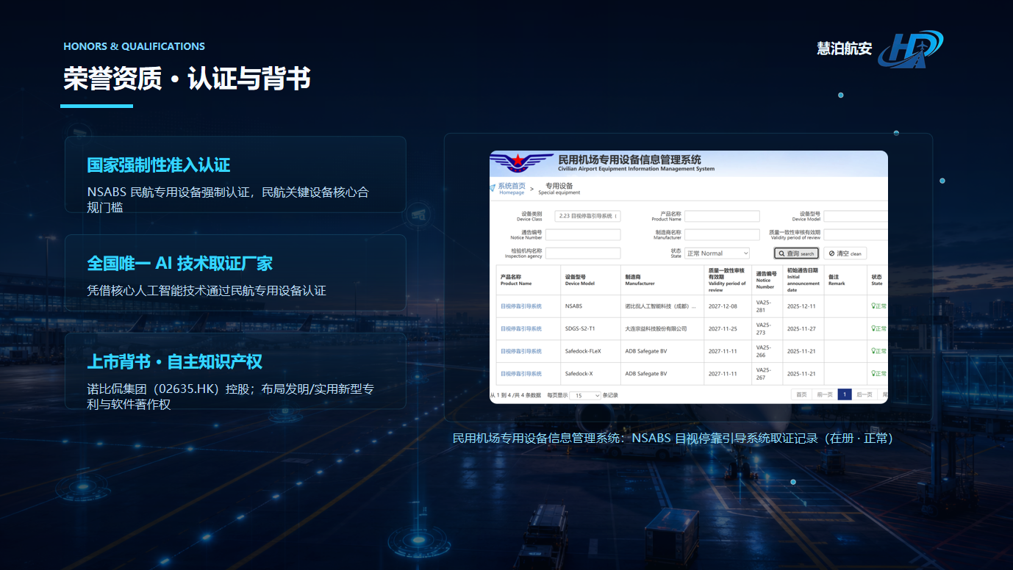Click 专用设备 Special equipment breadcrumb
The width and height of the screenshot is (1013, 570).
pos(559,188)
